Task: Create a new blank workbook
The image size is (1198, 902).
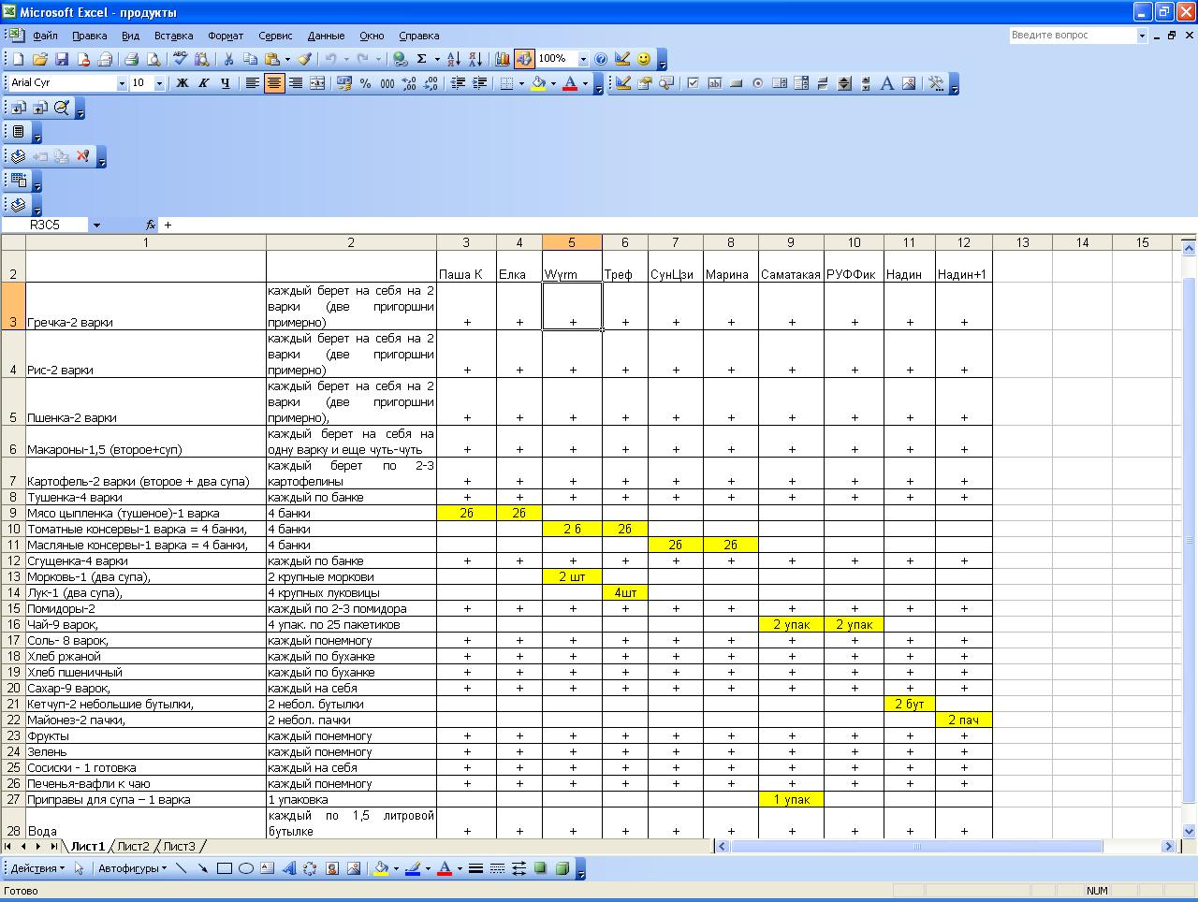Action: (18, 59)
